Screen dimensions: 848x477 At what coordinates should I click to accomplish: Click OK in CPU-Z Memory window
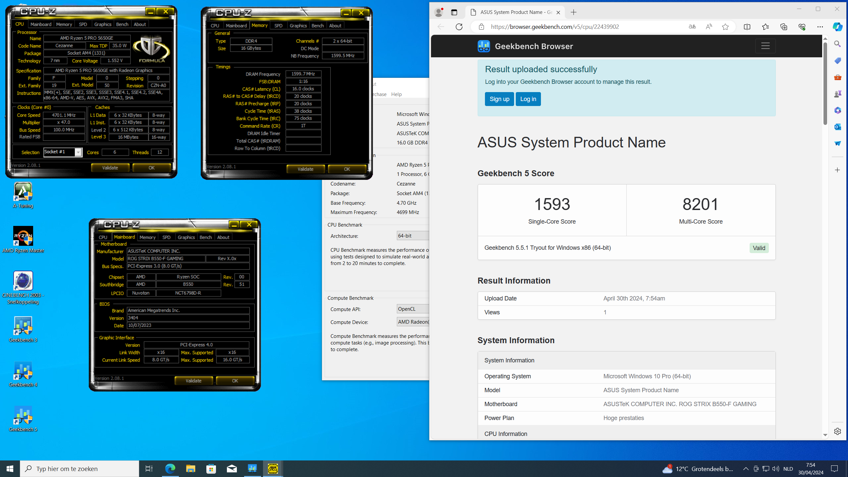pos(347,169)
